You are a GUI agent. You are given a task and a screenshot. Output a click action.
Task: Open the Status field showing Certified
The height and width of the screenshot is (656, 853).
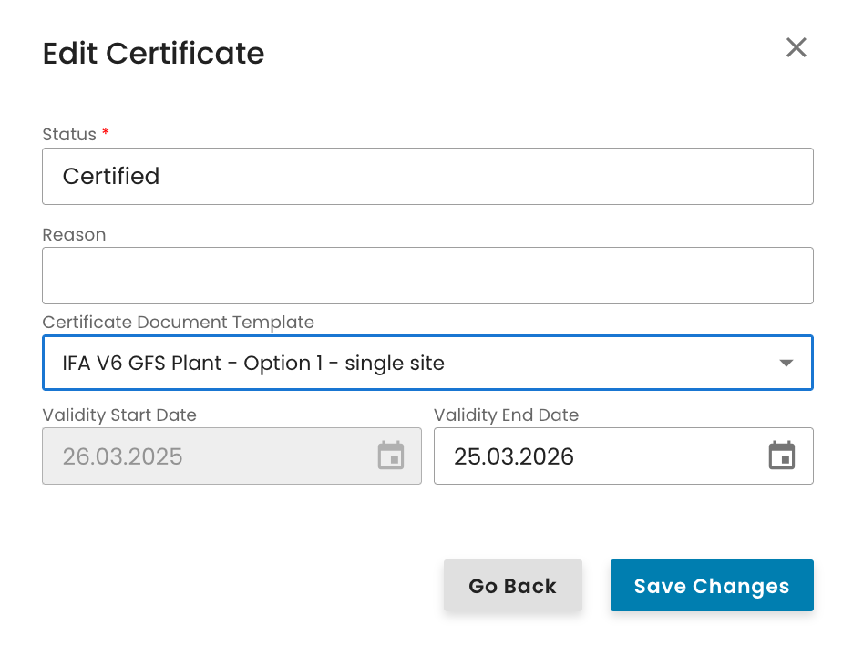[x=426, y=177]
